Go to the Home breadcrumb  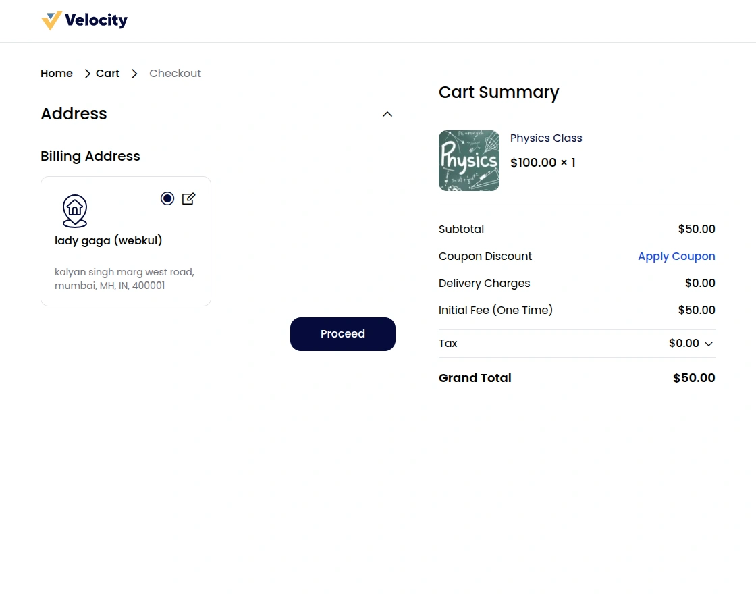(57, 74)
